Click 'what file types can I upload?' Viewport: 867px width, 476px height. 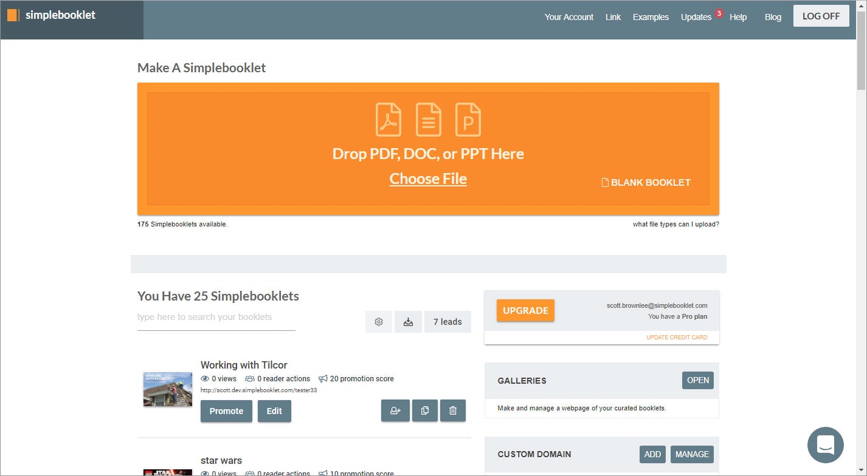(x=676, y=224)
